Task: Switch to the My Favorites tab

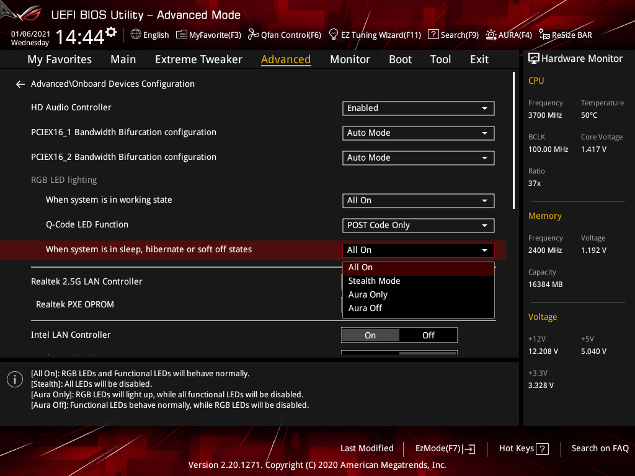Action: [x=60, y=59]
